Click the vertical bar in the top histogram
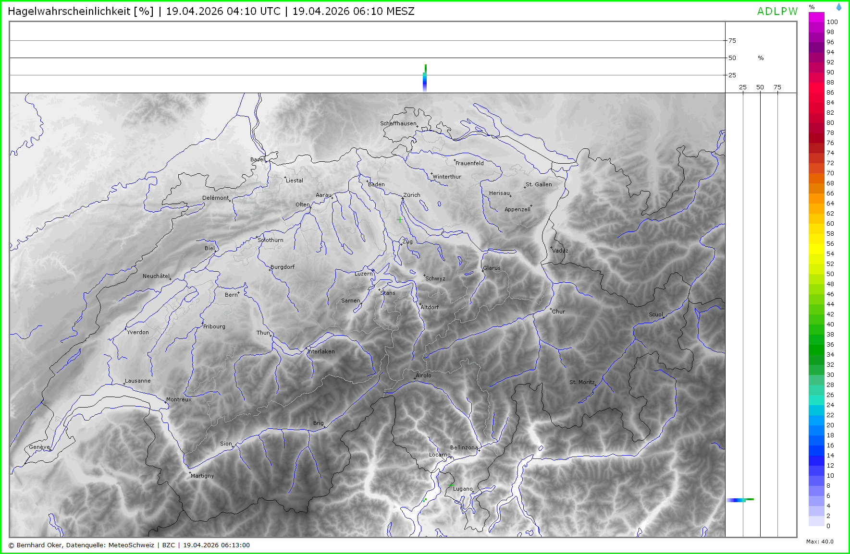 (x=425, y=78)
